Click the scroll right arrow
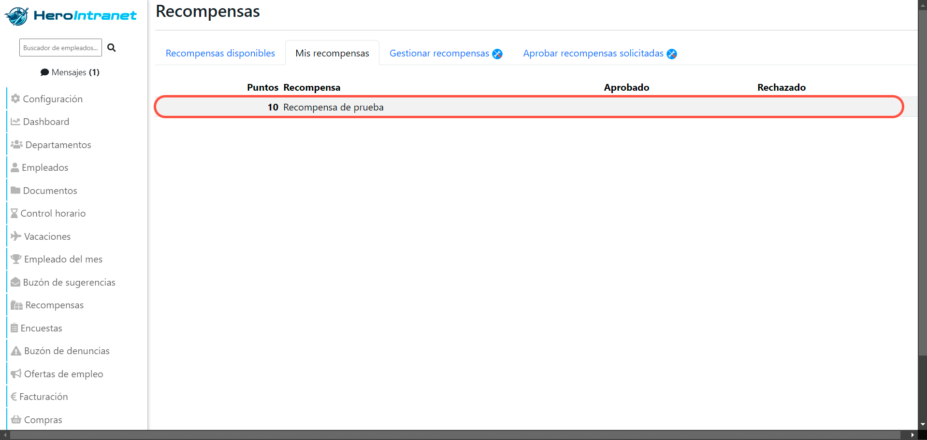Viewport: 927px width, 440px height. click(x=913, y=435)
